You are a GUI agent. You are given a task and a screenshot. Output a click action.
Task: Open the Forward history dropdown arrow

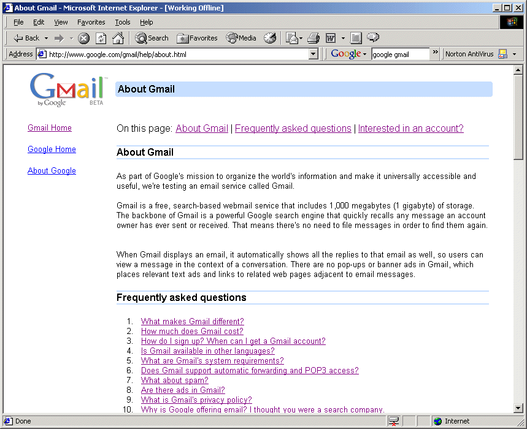(71, 38)
